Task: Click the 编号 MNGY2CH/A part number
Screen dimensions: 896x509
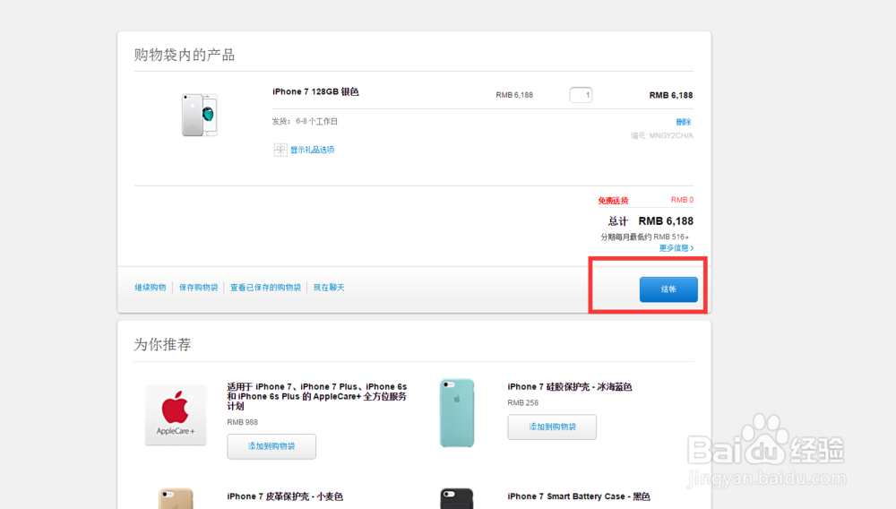Action: (662, 135)
